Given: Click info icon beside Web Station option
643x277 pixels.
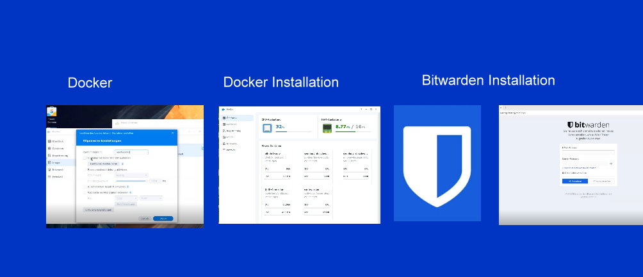Looking at the screenshot, I should tap(131, 192).
